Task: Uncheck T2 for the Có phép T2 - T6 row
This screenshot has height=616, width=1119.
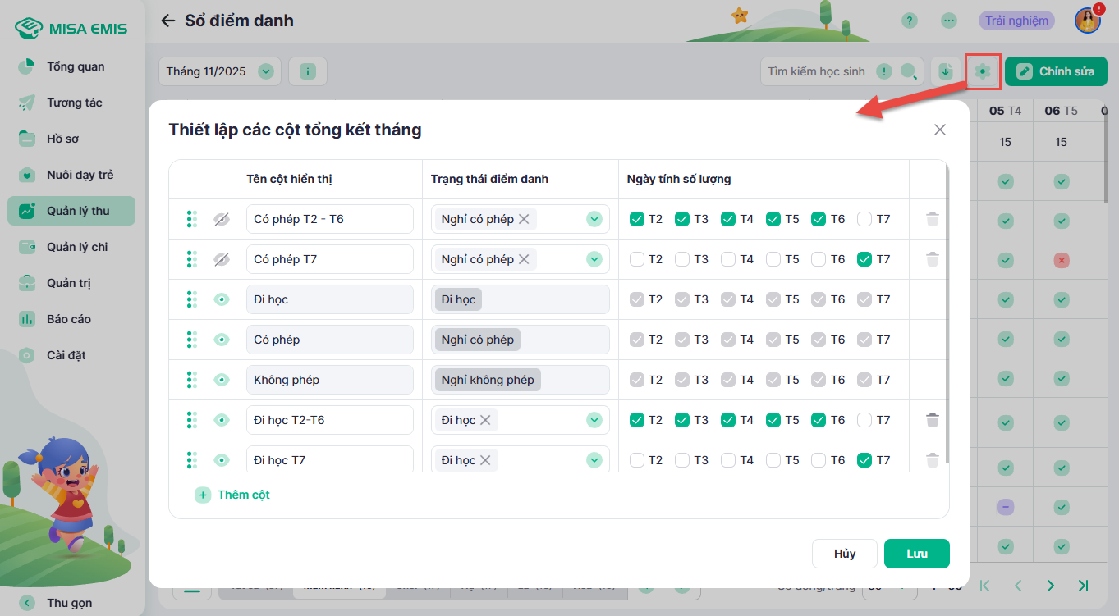Action: pyautogui.click(x=636, y=219)
